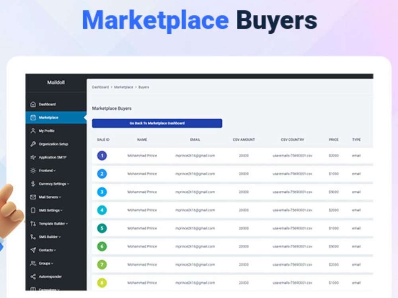Click the Marketplace Buyers section heading

click(112, 108)
